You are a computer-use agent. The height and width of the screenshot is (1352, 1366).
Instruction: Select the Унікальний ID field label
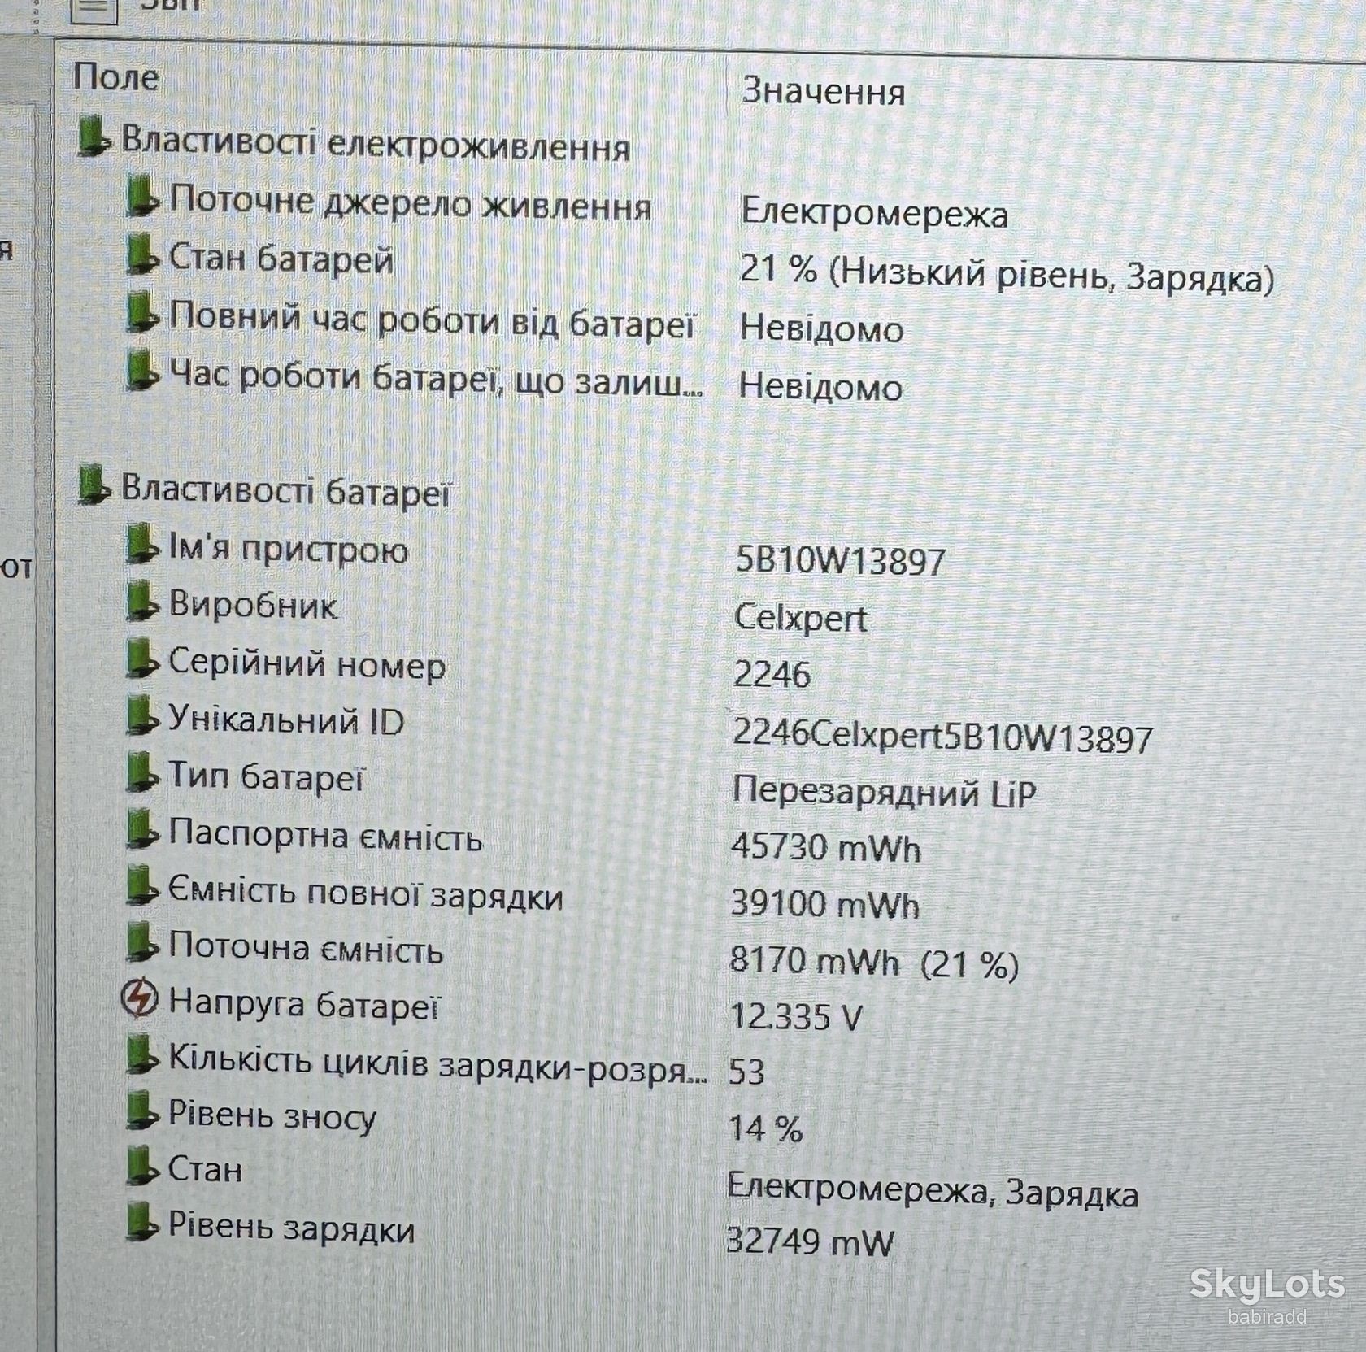(x=285, y=720)
